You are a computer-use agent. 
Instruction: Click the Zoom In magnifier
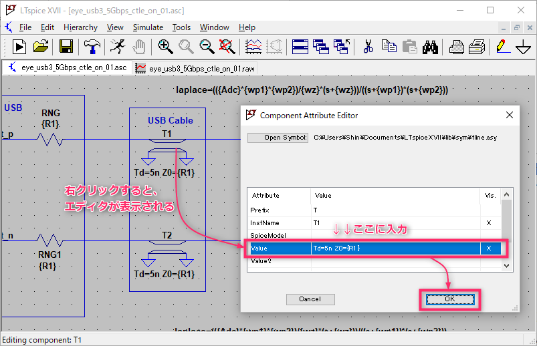point(165,47)
